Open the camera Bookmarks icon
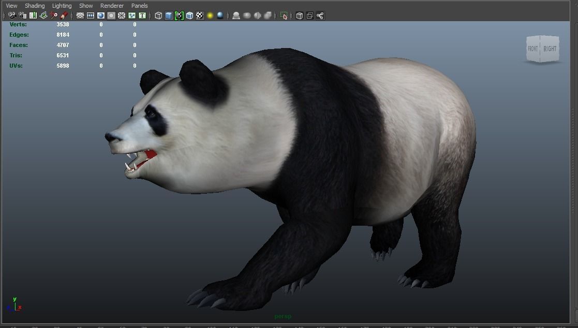This screenshot has height=328, width=578. coord(33,15)
